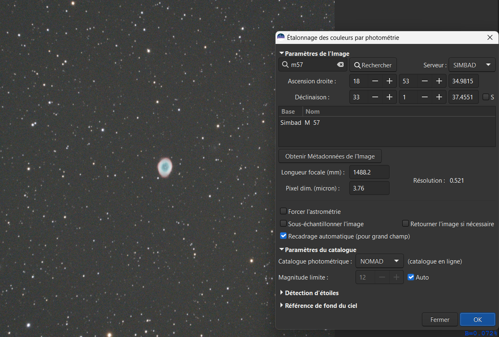Enable Sous-échantillonner l'image checkbox

(283, 224)
